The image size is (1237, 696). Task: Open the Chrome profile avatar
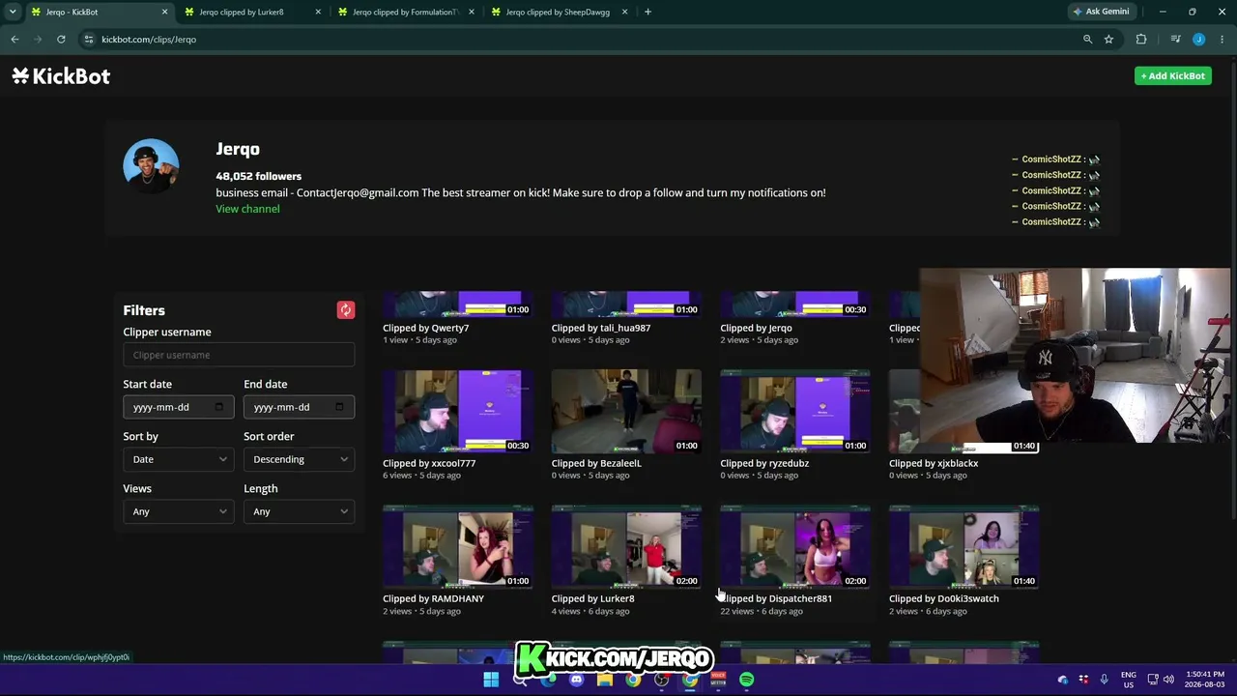1198,40
